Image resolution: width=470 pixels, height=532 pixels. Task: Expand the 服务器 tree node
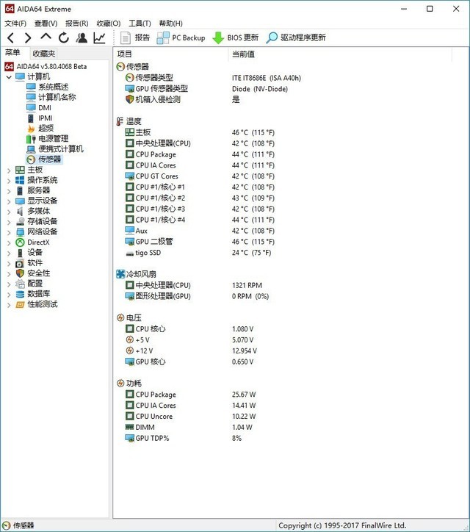(9, 191)
